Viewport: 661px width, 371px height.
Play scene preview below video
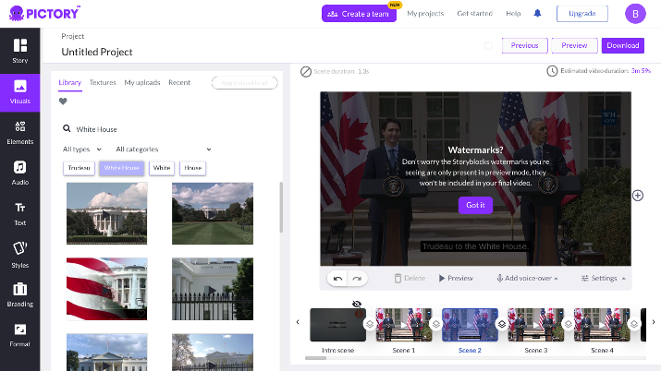(x=456, y=278)
